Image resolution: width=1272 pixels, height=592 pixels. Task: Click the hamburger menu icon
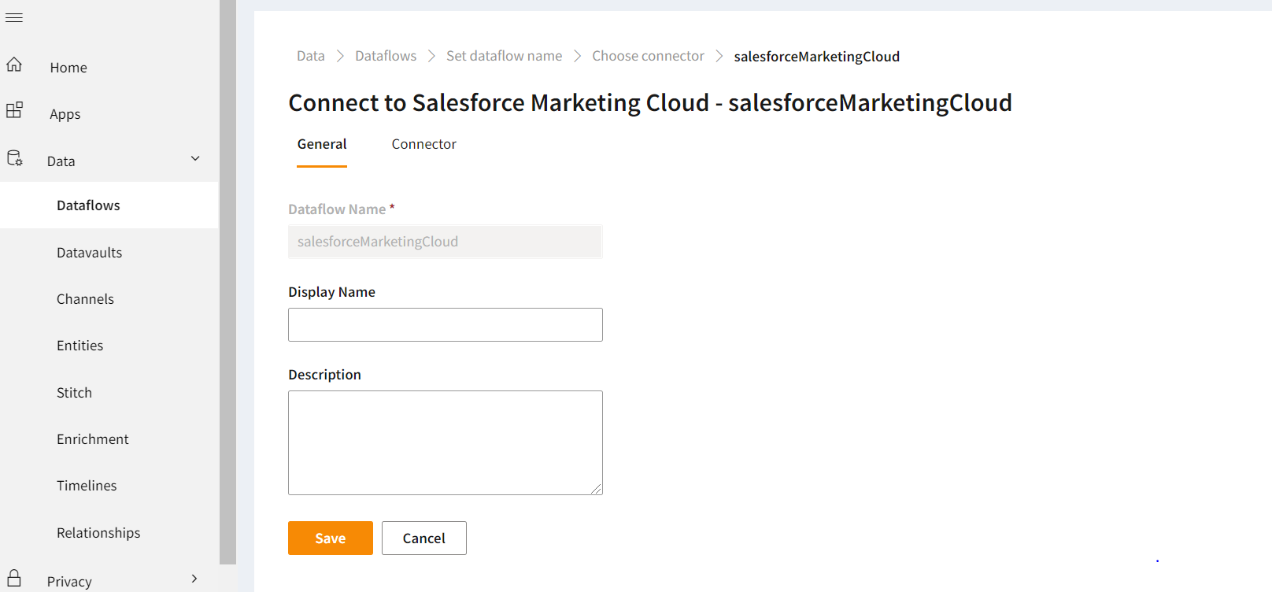[x=14, y=17]
